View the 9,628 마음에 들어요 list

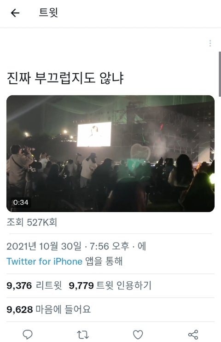[48, 309]
